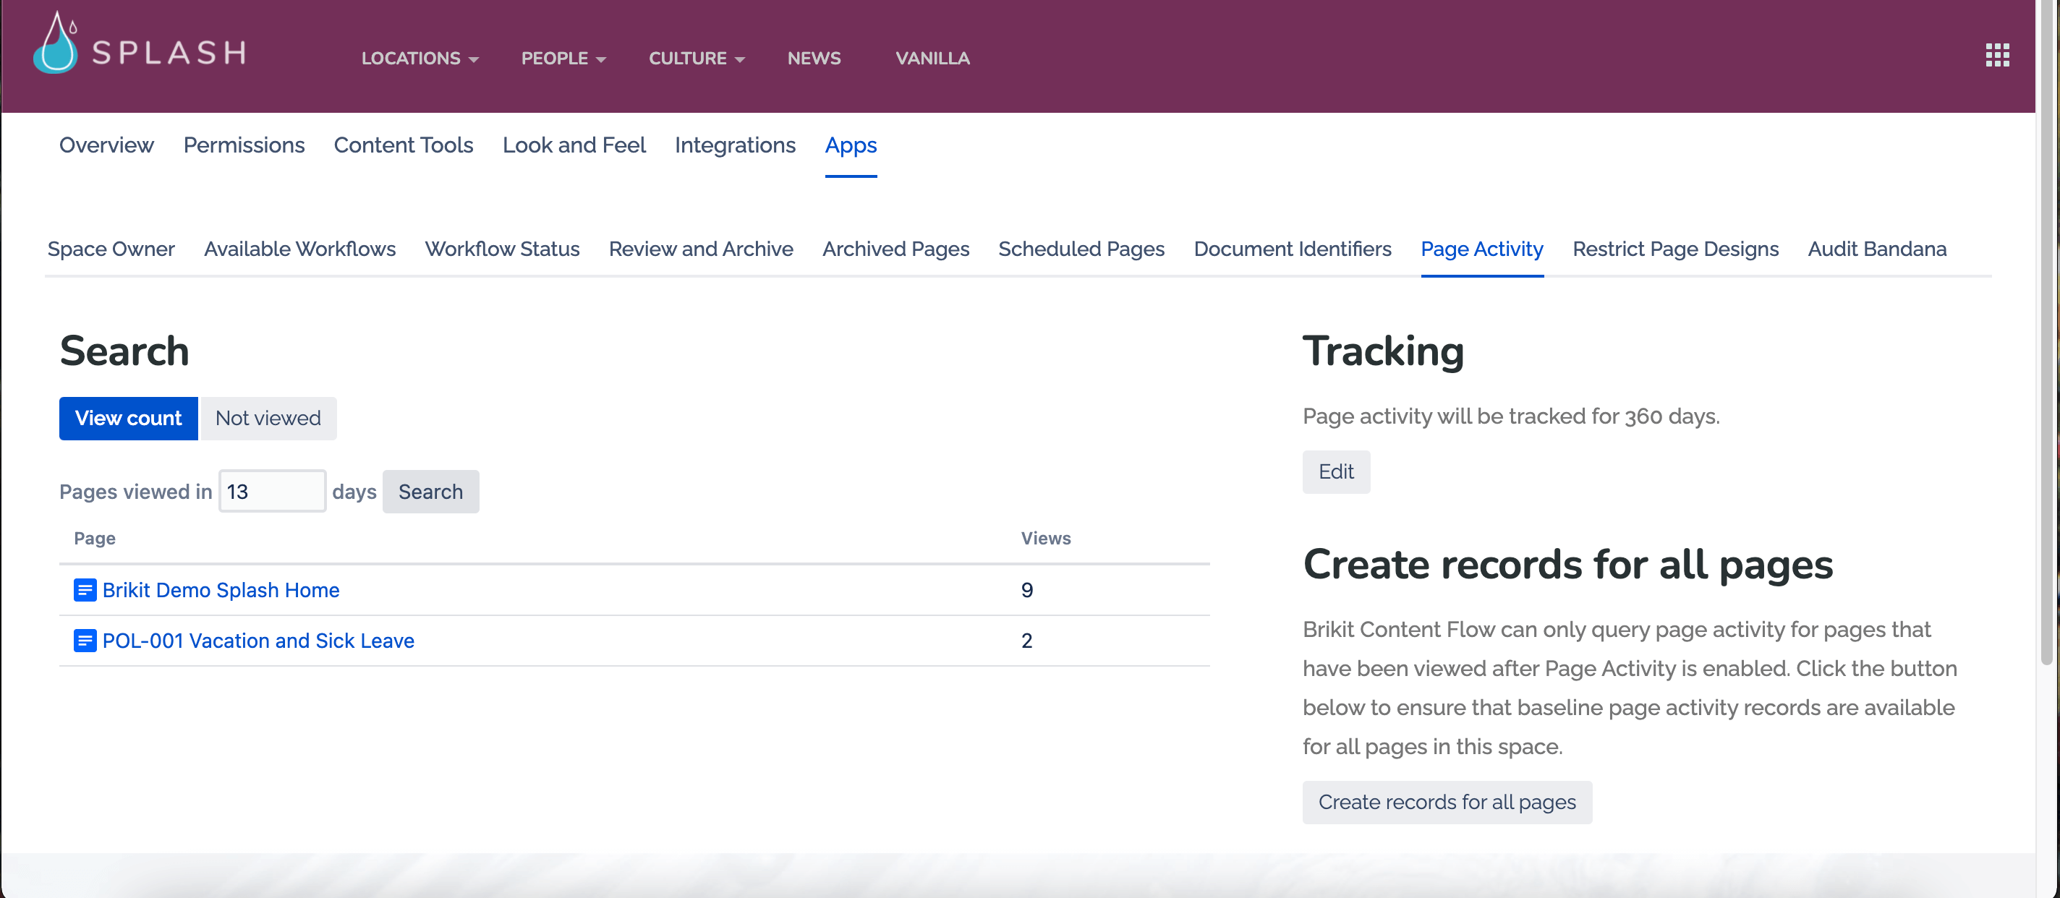The width and height of the screenshot is (2060, 898).
Task: Open POL-001 Vacation and Sick Leave link
Action: click(x=258, y=641)
